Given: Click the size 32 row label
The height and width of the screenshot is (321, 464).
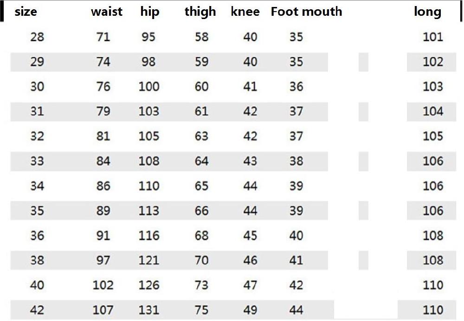Looking at the screenshot, I should [37, 136].
